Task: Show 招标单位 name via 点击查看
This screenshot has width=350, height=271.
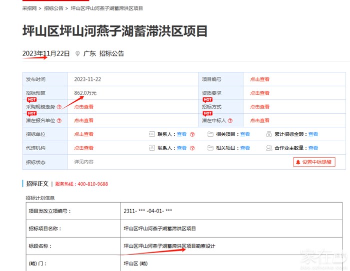Action: point(83,134)
